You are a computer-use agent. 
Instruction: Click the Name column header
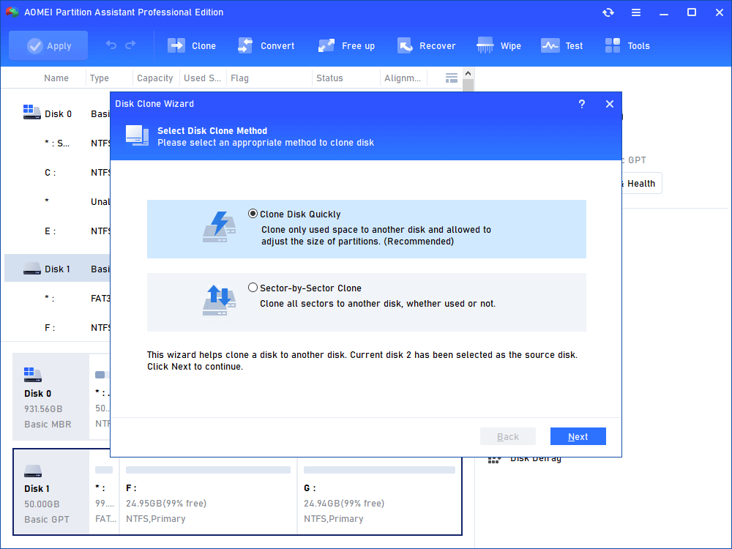(56, 78)
